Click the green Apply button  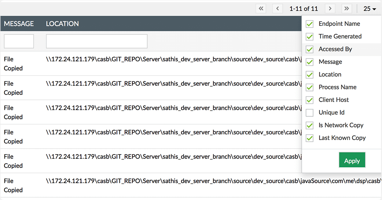pos(352,160)
